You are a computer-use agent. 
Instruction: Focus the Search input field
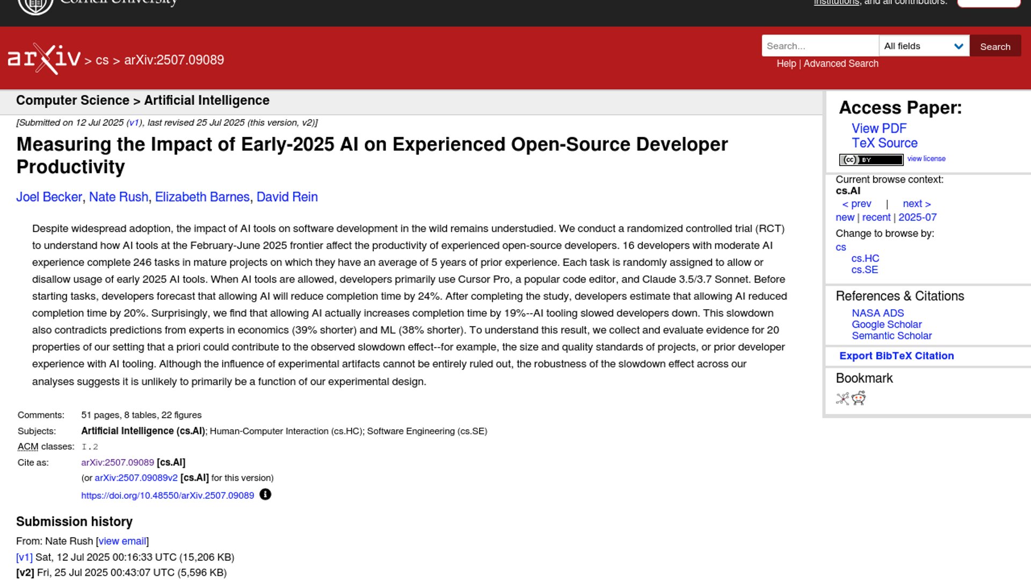tap(819, 46)
